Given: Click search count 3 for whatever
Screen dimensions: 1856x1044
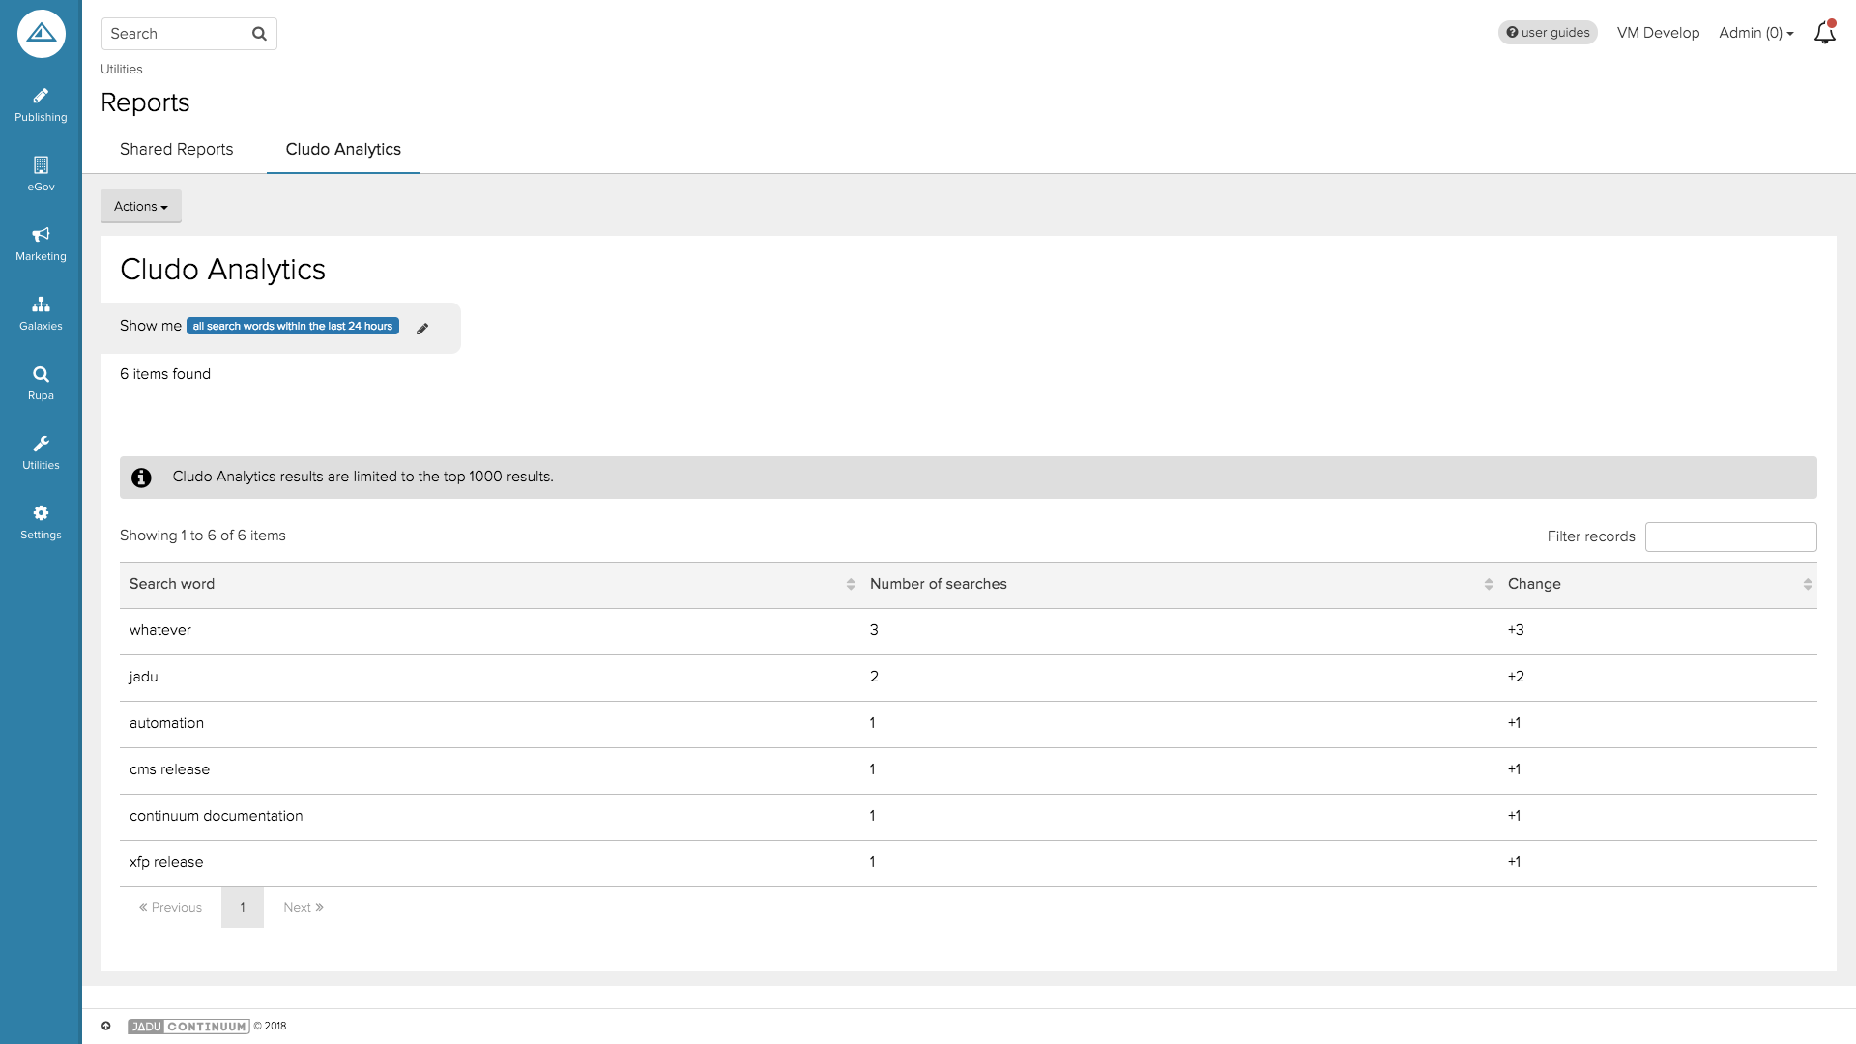Looking at the screenshot, I should click(874, 630).
